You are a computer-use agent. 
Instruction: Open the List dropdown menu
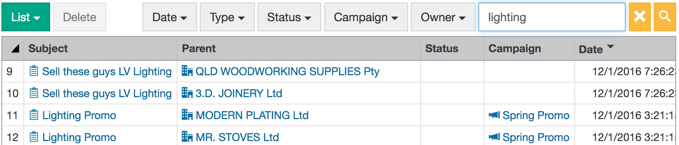[x=26, y=17]
